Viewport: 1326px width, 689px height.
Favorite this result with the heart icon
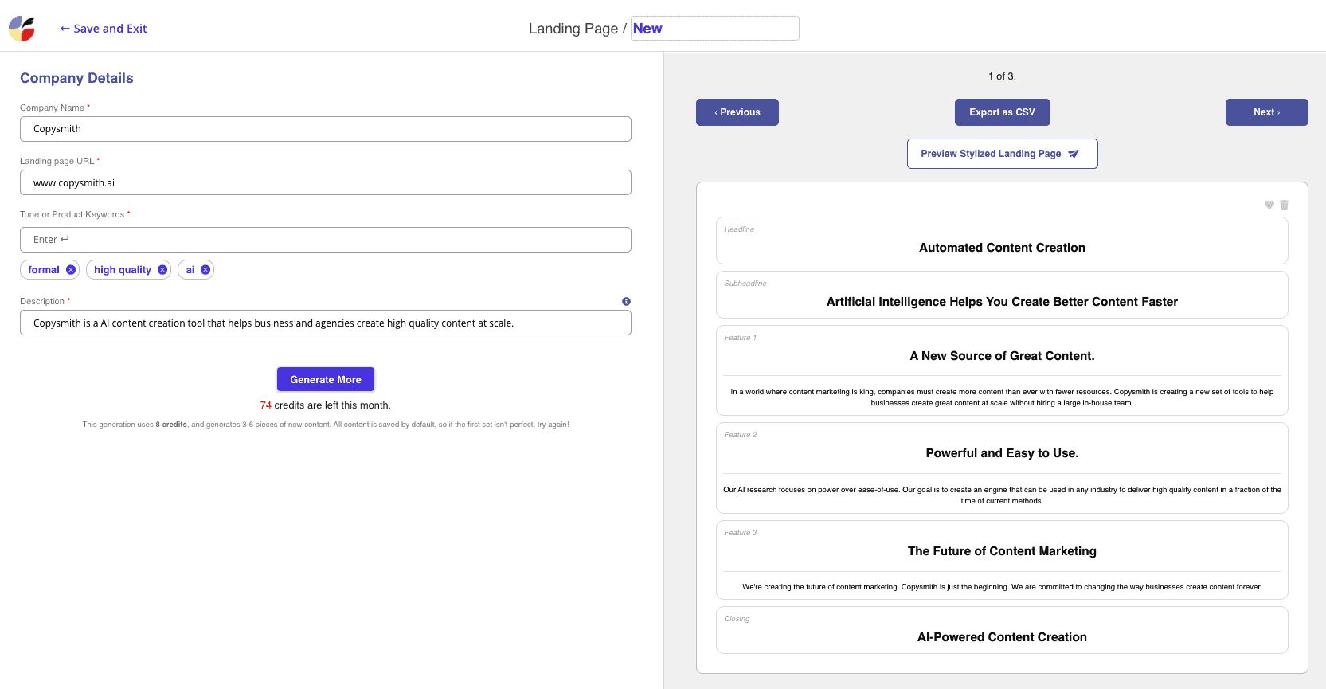point(1269,205)
